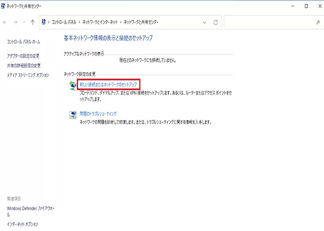Click heading 基本ネットワーク情報の表示と接続のセットアップ
The image size is (324, 231).
click(108, 38)
